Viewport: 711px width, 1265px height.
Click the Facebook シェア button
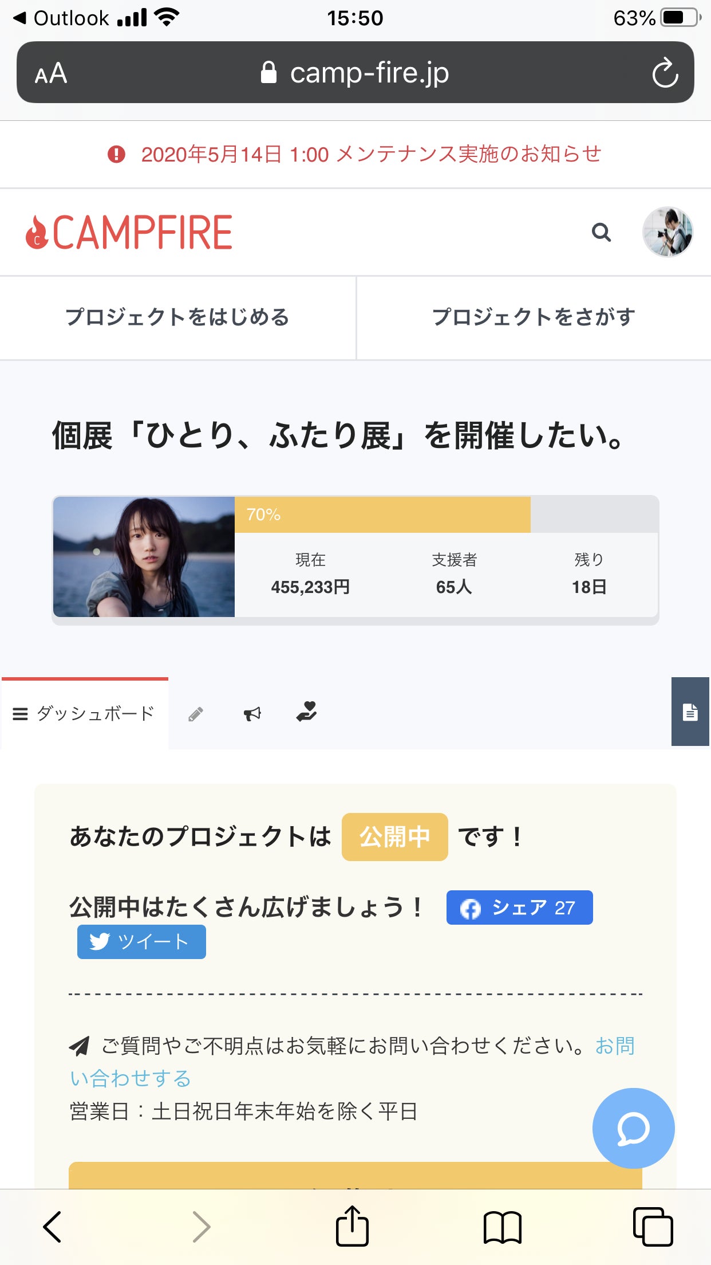[519, 907]
